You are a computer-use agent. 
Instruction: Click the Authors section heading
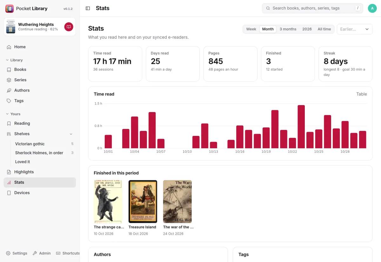(102, 254)
